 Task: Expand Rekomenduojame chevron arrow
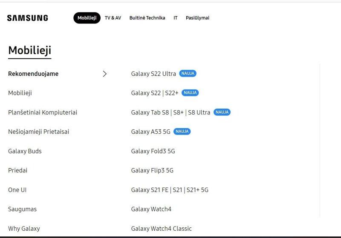pyautogui.click(x=104, y=74)
